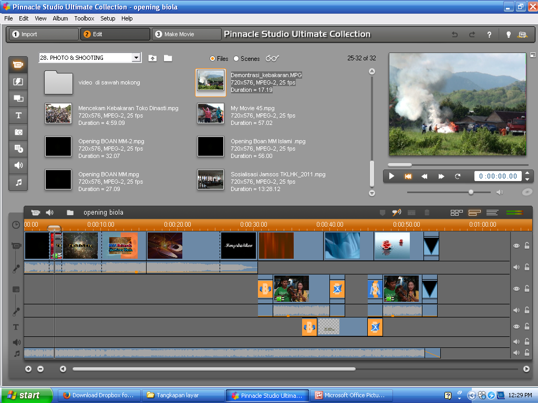Lock the overlay video track
538x403 pixels.
click(x=527, y=289)
